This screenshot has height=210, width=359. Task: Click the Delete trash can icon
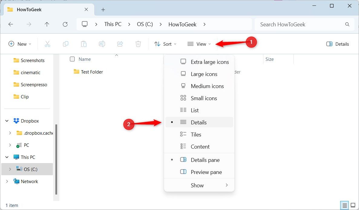138,44
